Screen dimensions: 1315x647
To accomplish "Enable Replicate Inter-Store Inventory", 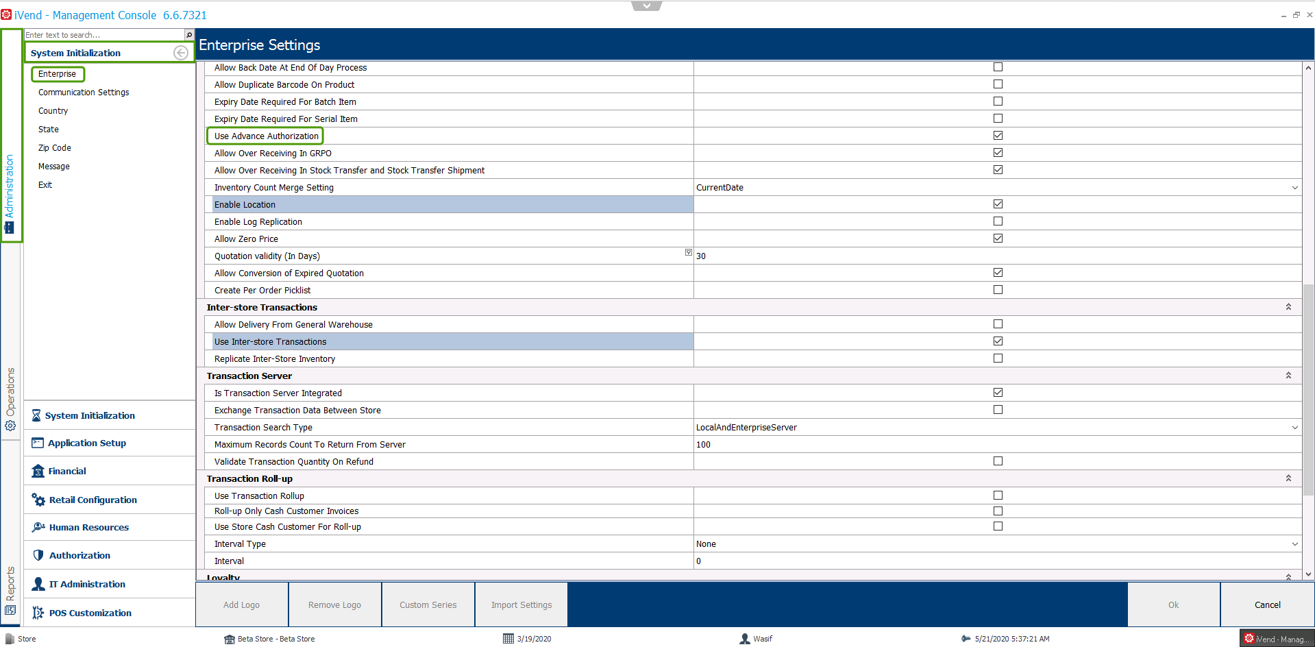I will point(998,358).
